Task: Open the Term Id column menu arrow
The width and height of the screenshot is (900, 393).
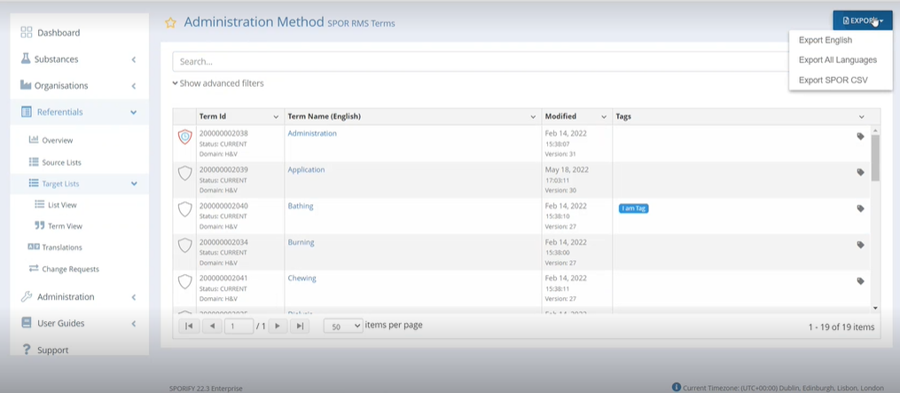Action: 275,117
